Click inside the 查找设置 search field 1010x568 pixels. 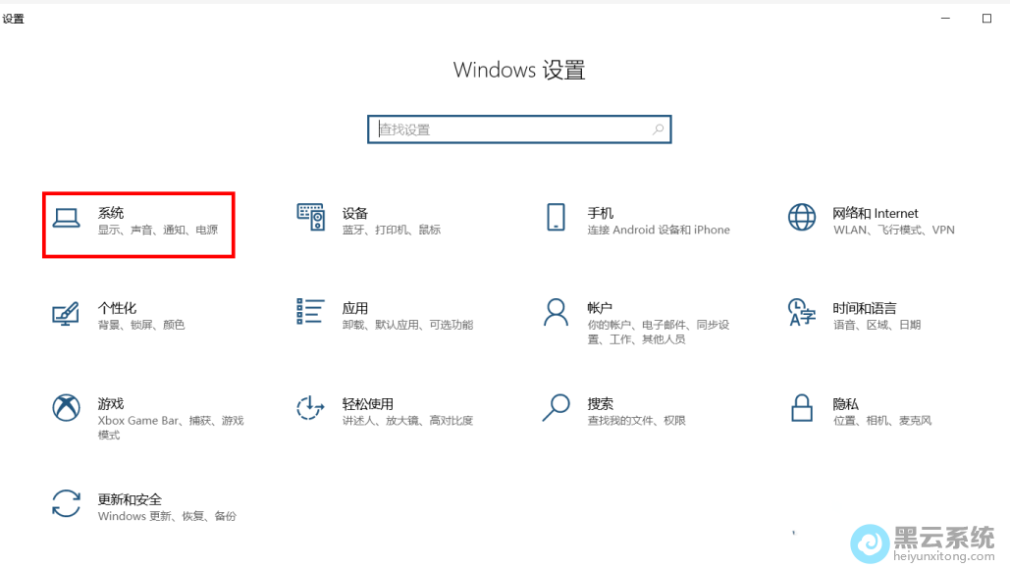[x=491, y=129]
